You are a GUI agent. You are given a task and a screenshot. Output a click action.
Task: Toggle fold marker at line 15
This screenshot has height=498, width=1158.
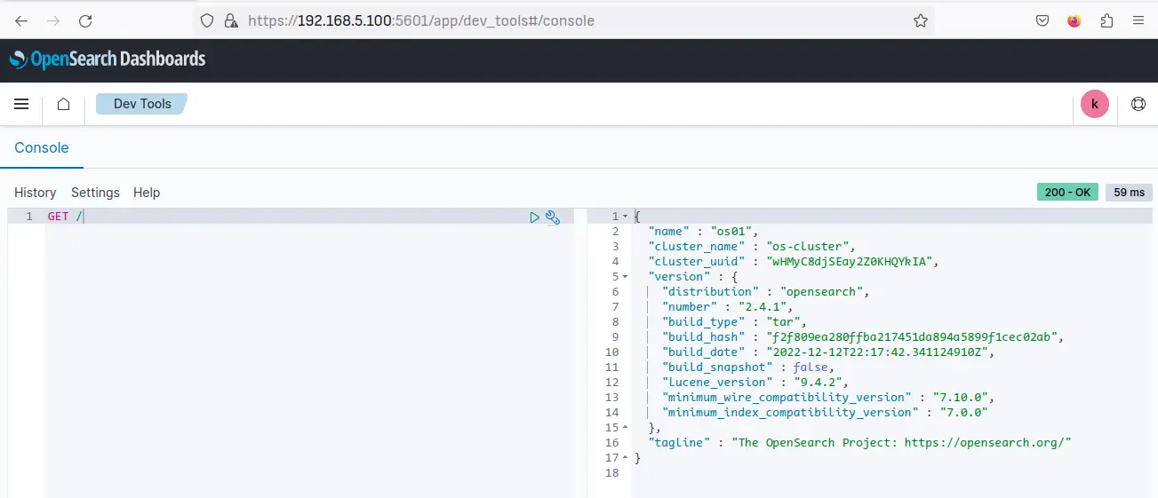pyautogui.click(x=626, y=428)
